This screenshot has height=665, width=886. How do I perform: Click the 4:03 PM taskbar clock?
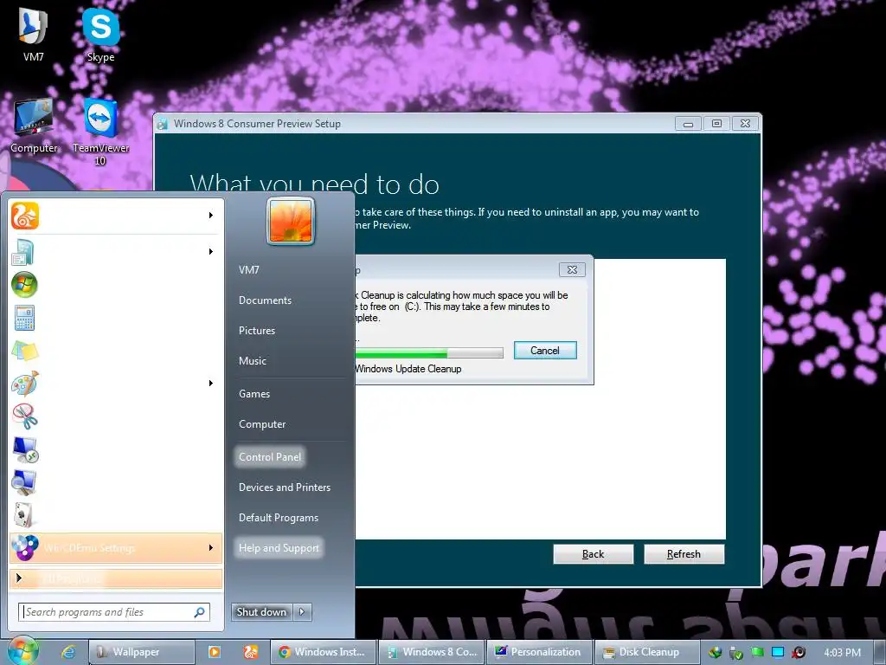point(842,653)
